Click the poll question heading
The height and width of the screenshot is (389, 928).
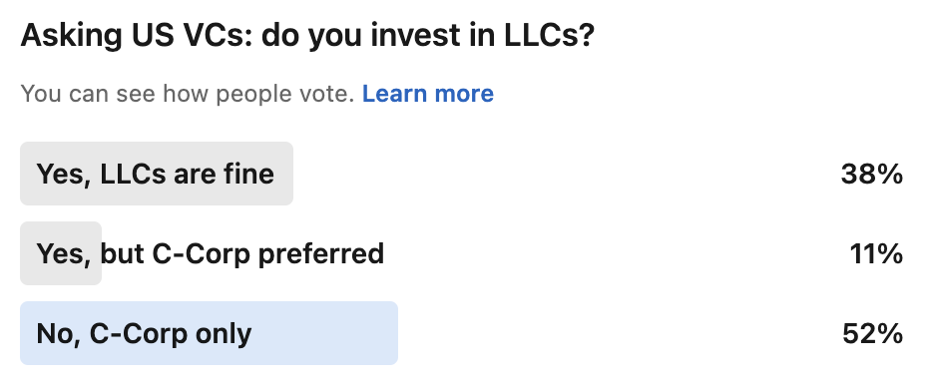pyautogui.click(x=307, y=37)
